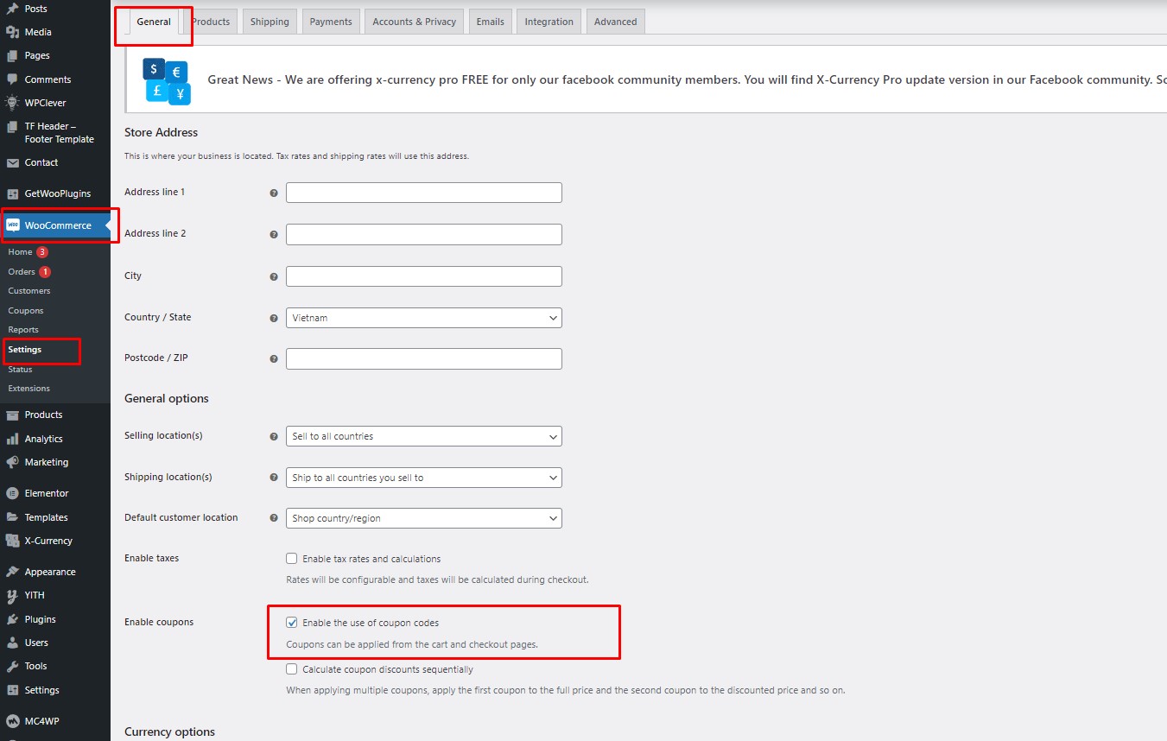
Task: Switch to the Shipping tab
Action: click(x=270, y=22)
